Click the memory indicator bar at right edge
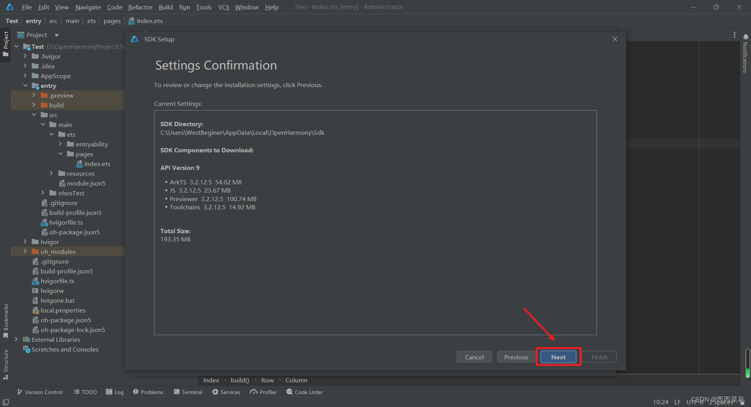 click(747, 363)
